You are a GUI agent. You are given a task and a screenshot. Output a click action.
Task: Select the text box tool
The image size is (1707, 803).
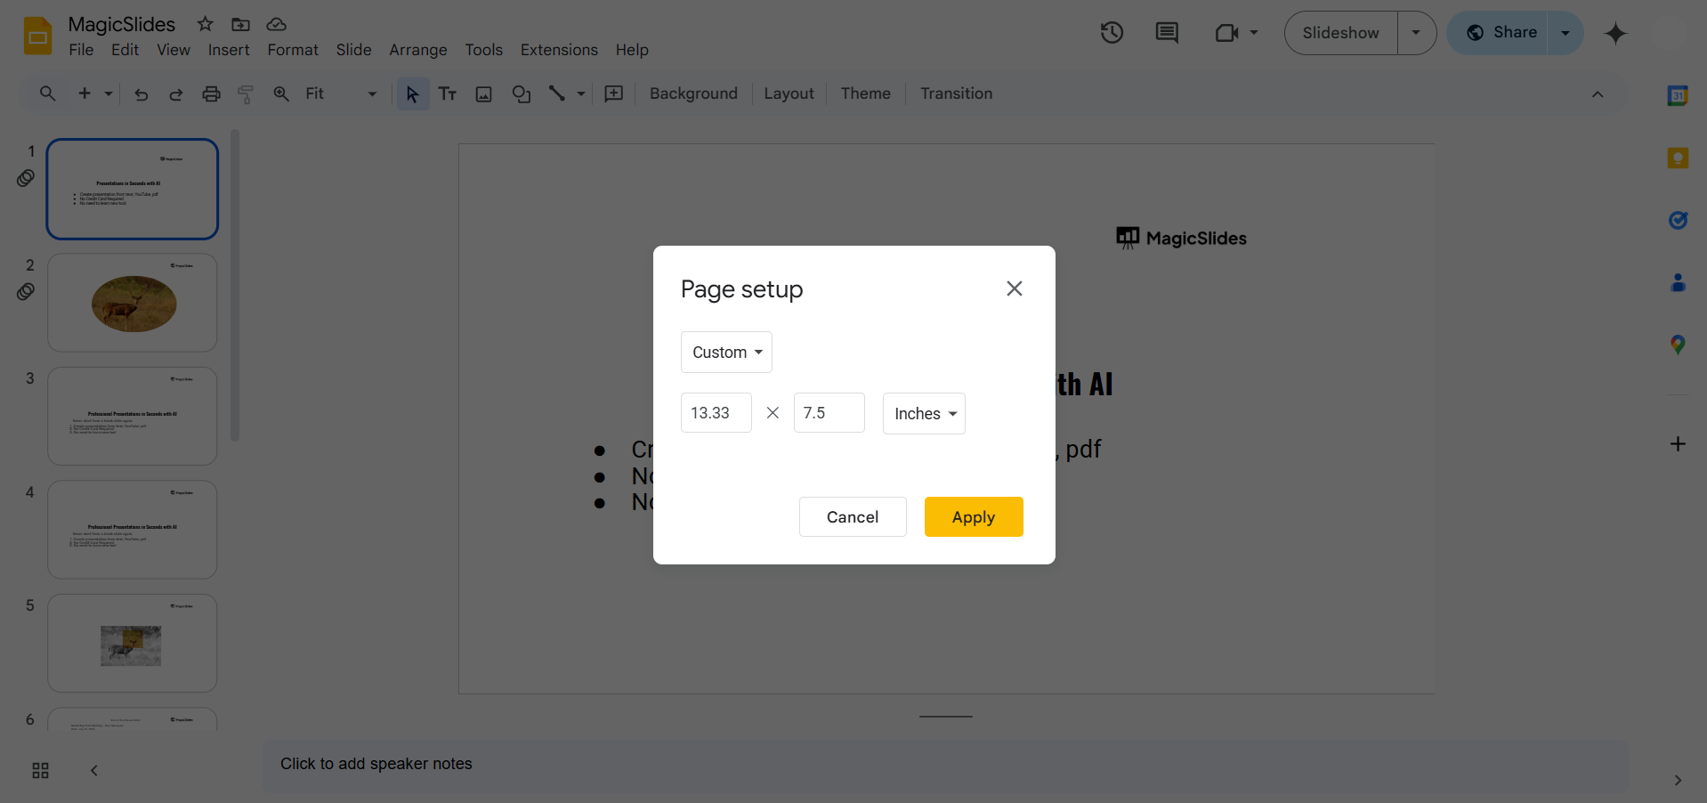448,93
